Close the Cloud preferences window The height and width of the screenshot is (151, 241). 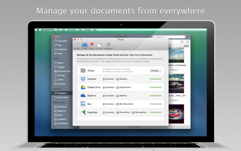coord(75,40)
